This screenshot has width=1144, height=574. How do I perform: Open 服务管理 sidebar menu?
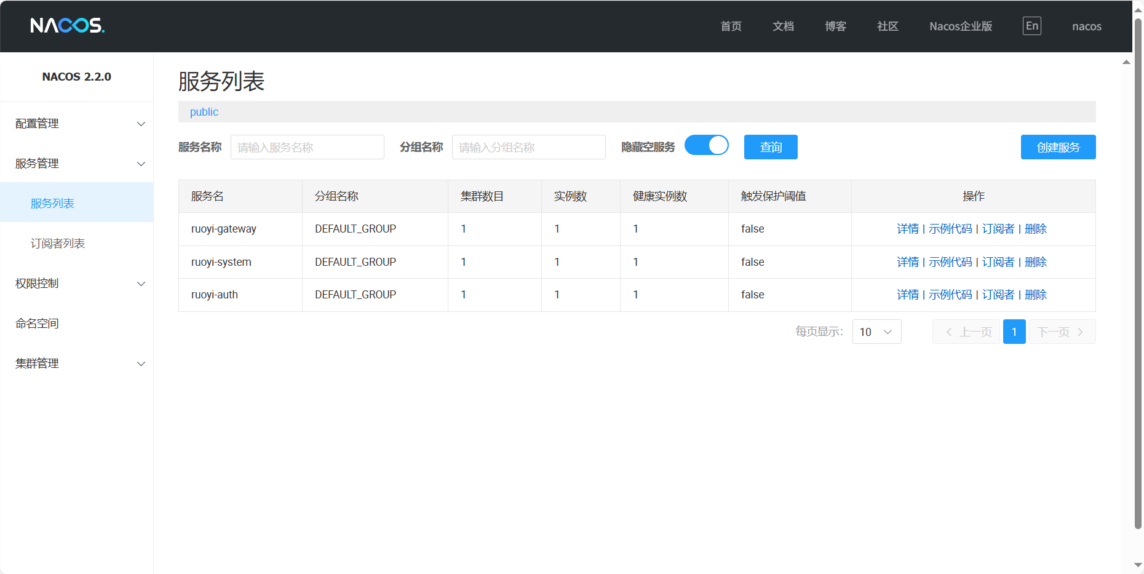point(77,163)
